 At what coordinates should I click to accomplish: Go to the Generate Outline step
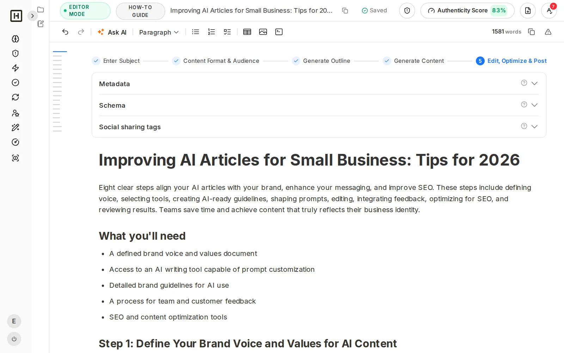coord(321,61)
